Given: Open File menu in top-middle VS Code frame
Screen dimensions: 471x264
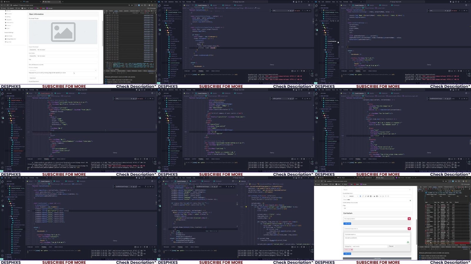Looking at the screenshot, I should (162, 1).
